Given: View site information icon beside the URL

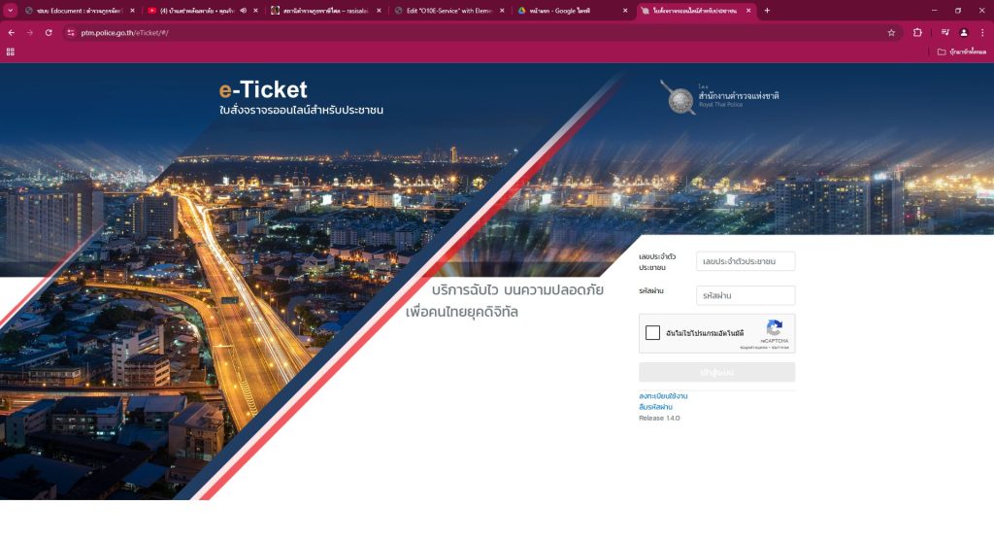Looking at the screenshot, I should click(x=70, y=32).
